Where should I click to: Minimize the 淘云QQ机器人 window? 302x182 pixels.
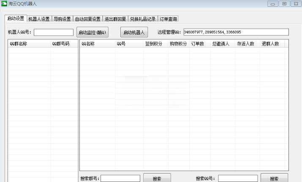273,4
